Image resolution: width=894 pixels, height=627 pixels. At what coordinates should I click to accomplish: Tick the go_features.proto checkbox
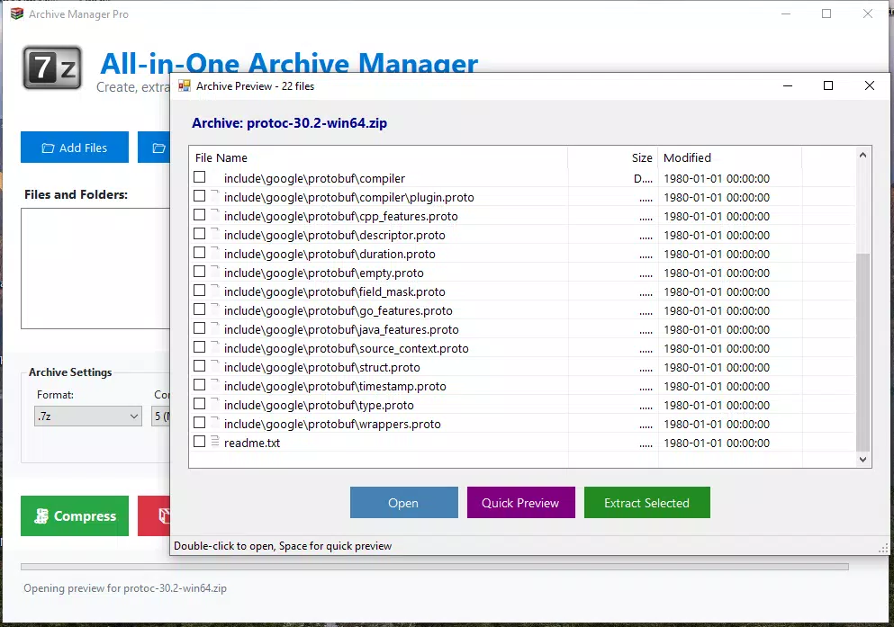(x=200, y=309)
